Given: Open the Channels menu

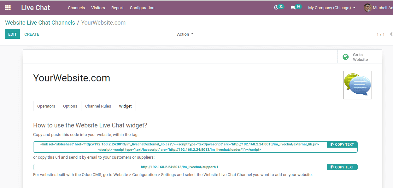Looking at the screenshot, I should (76, 8).
